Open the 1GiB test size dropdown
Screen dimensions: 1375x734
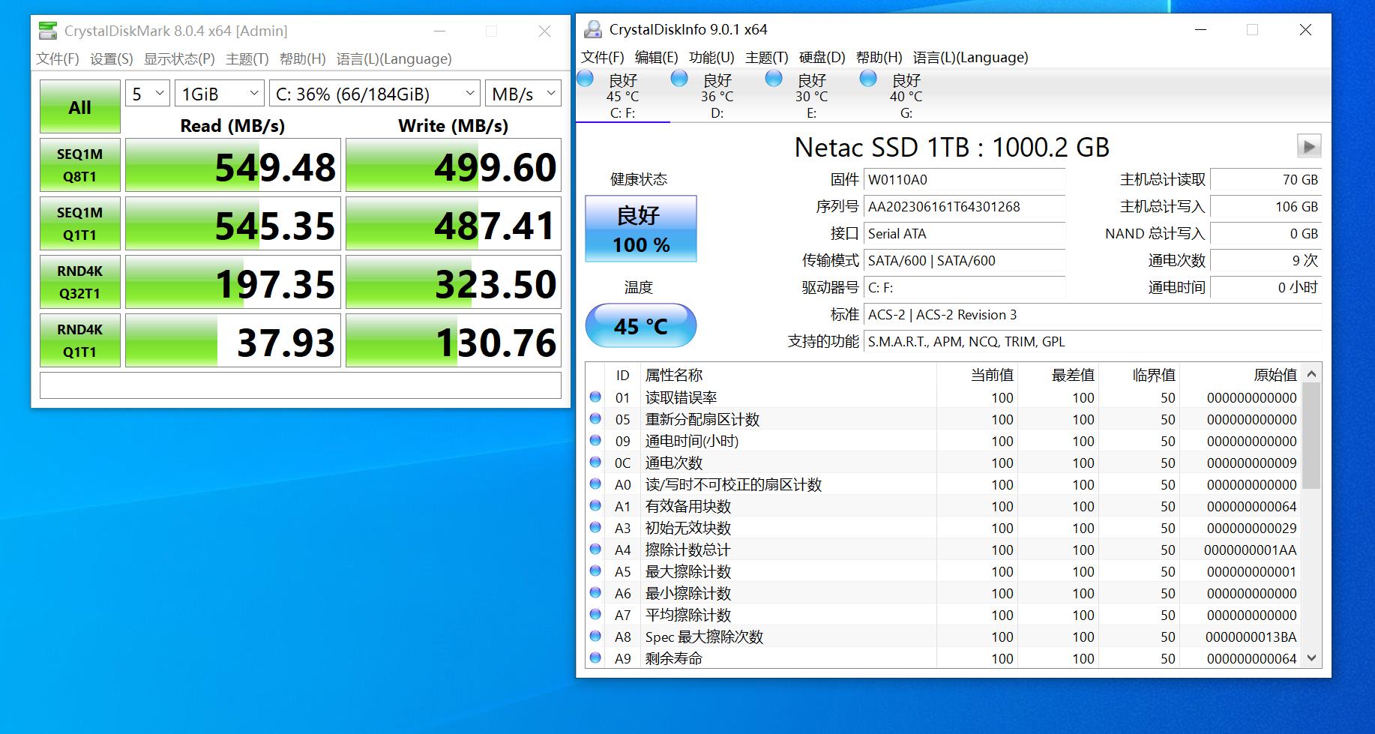pos(218,93)
